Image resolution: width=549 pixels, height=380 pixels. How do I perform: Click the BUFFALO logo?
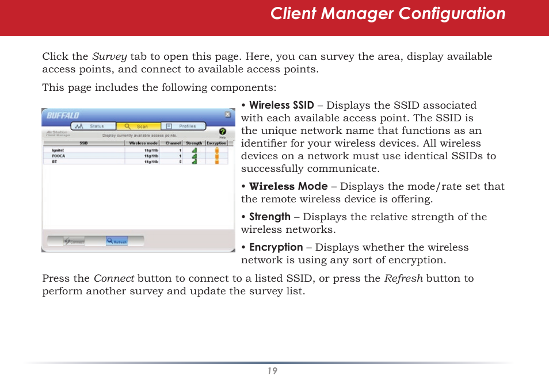[63, 115]
